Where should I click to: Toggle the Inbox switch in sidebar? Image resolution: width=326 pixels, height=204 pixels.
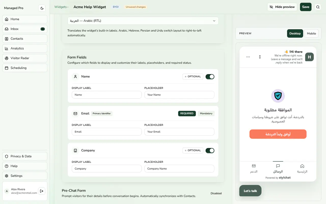coord(43,29)
